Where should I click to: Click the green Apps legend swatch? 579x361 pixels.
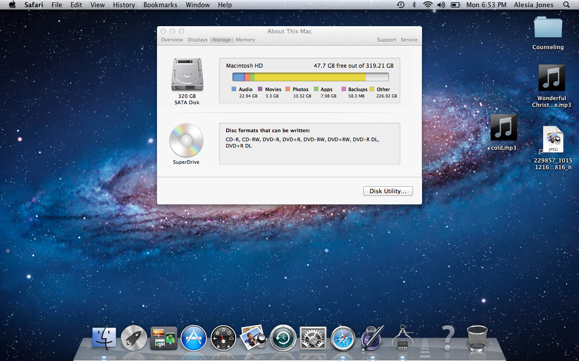[316, 89]
